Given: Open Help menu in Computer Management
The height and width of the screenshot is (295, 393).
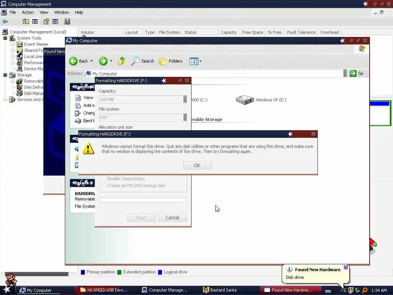Looking at the screenshot, I should [79, 12].
